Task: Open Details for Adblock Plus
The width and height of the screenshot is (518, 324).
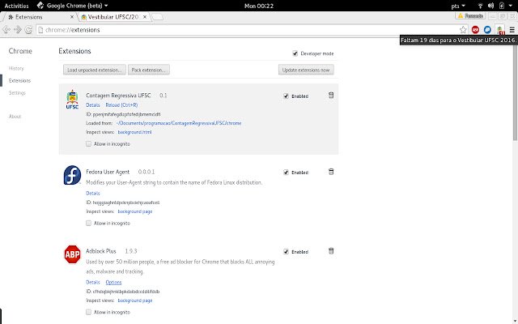Action: [x=93, y=283]
